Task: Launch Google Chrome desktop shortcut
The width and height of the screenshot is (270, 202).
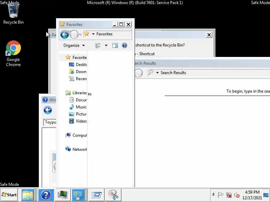Action: (x=13, y=54)
